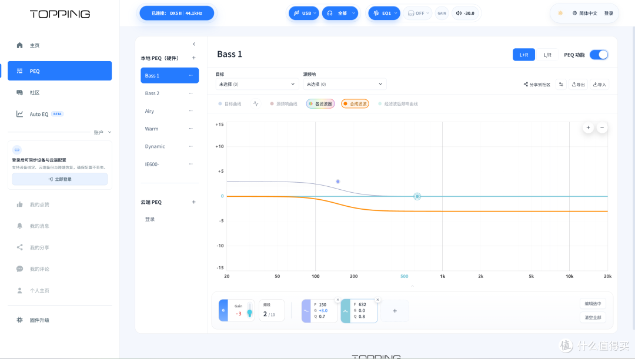This screenshot has width=635, height=359.
Task: Click the 150 Hz filter point on graph
Action: (337, 182)
